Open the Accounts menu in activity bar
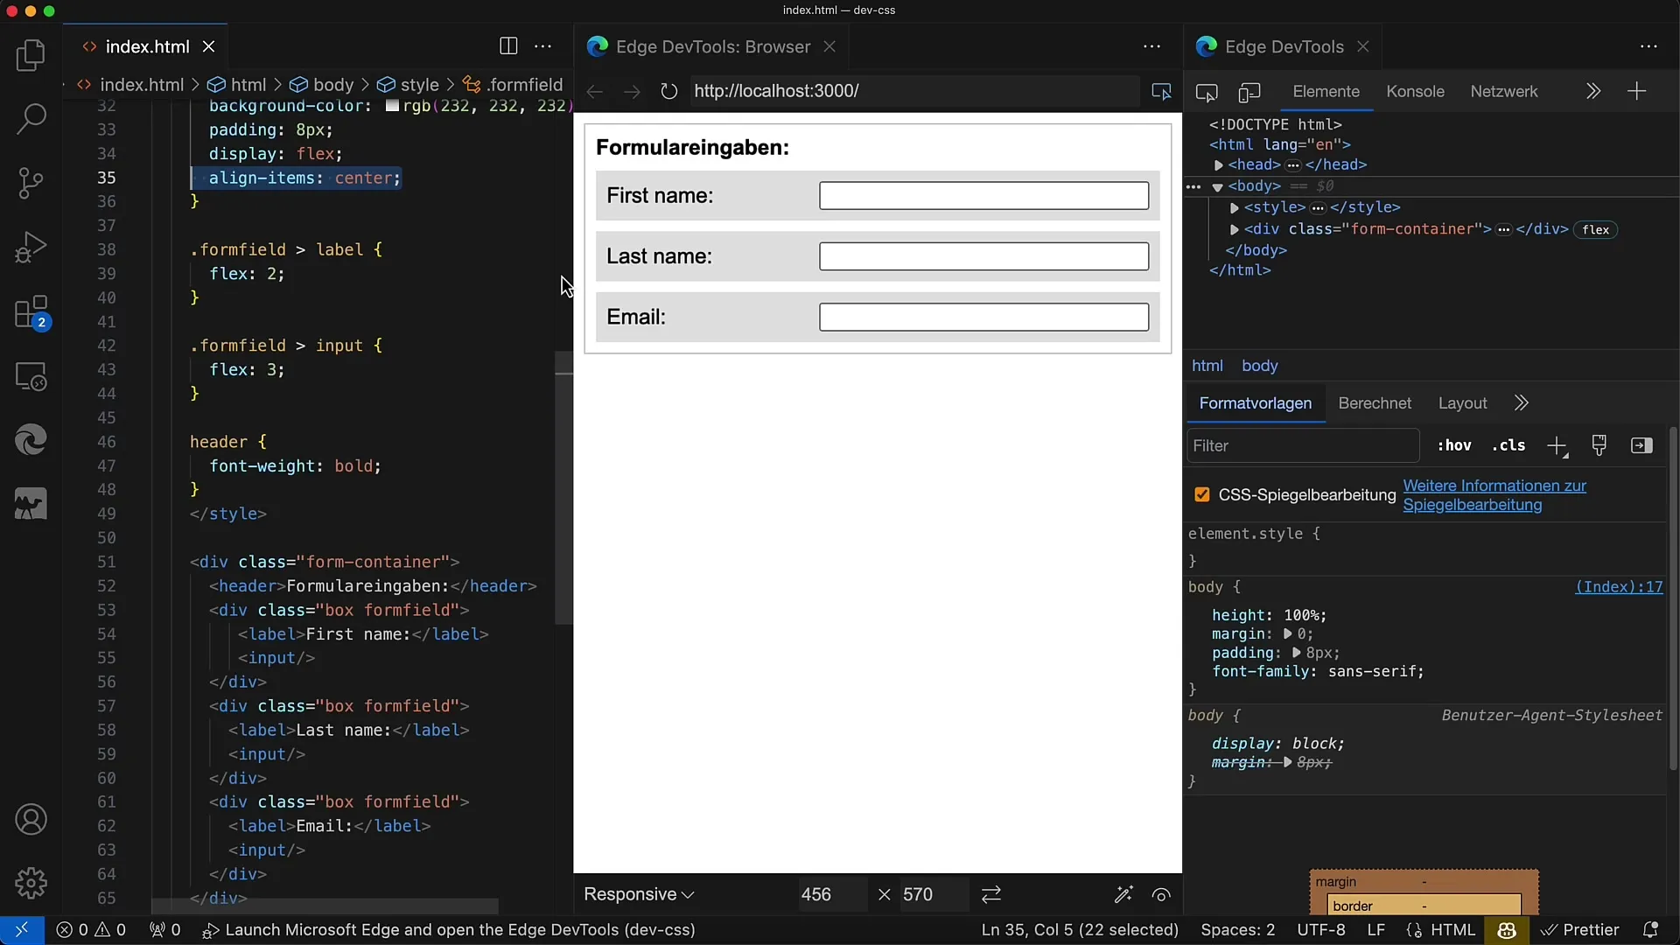The height and width of the screenshot is (945, 1680). [31, 820]
